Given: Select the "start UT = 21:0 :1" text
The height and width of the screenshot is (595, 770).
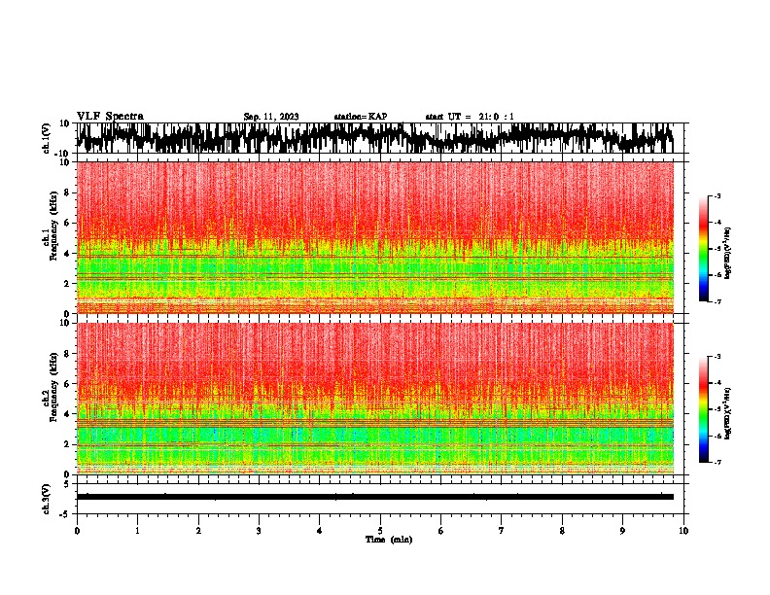Looking at the screenshot, I should click(470, 117).
